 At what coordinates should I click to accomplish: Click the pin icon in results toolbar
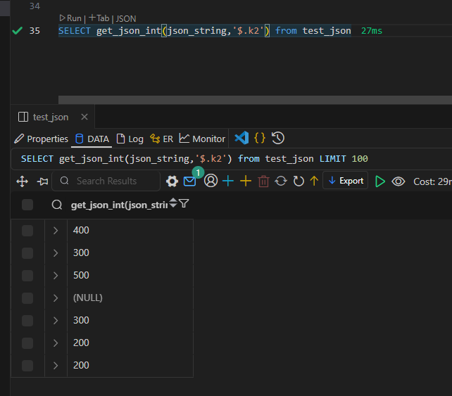coord(43,181)
